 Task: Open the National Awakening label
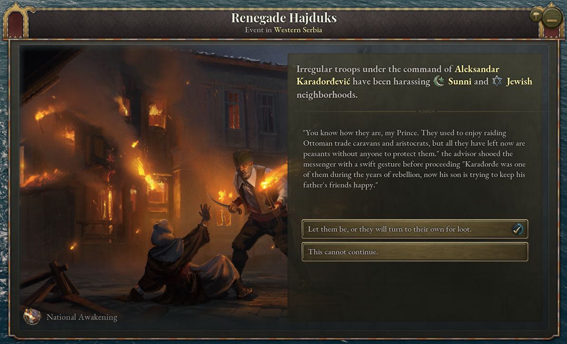point(82,317)
